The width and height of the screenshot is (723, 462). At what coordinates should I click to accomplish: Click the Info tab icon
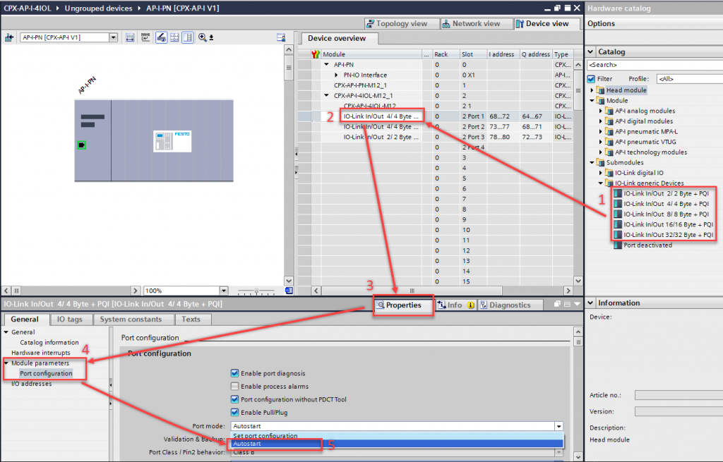pos(441,305)
